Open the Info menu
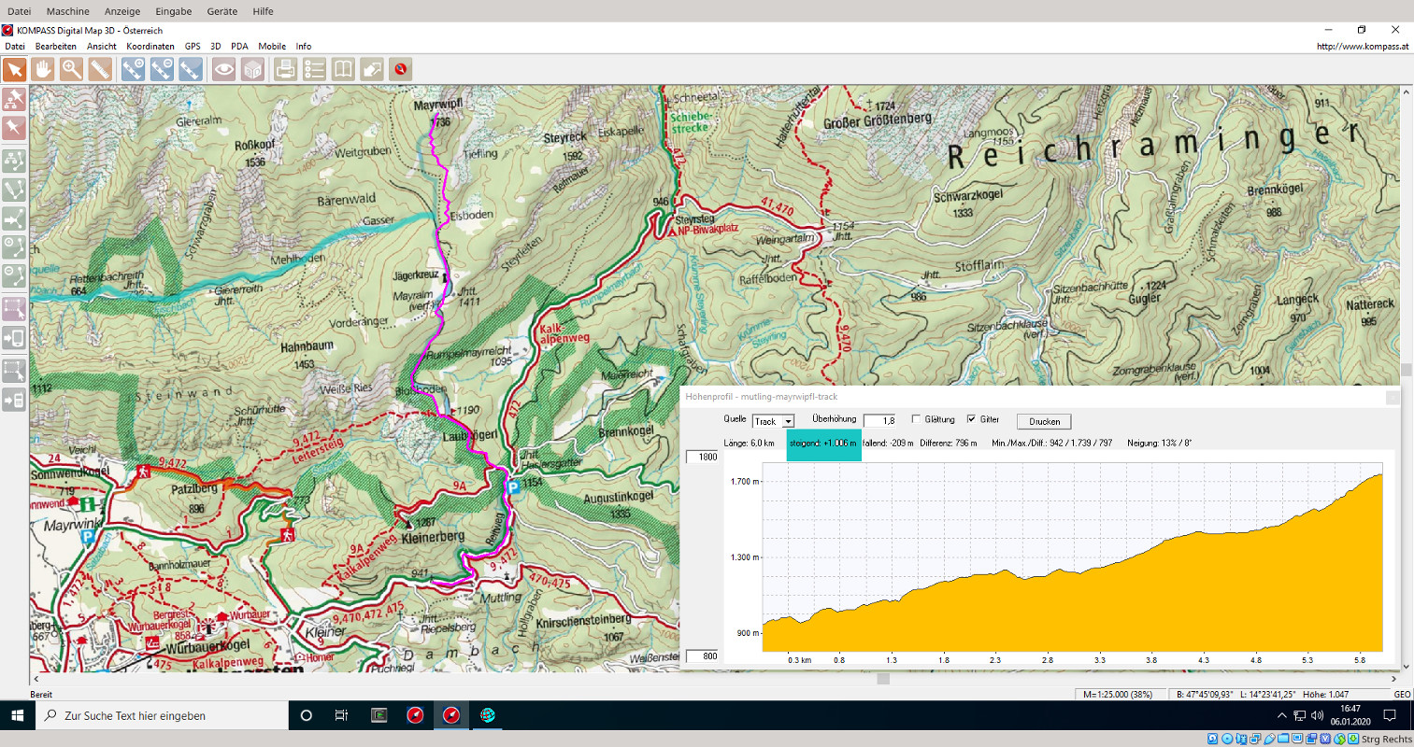The width and height of the screenshot is (1414, 747). [304, 46]
